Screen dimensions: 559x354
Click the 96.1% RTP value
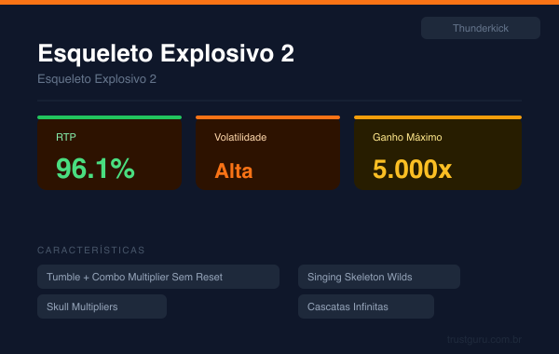click(x=95, y=169)
